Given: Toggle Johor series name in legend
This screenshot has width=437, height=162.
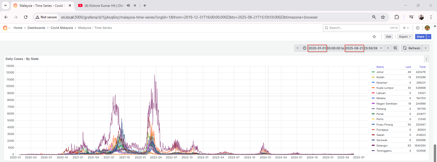Looking at the screenshot, I should (x=380, y=72).
